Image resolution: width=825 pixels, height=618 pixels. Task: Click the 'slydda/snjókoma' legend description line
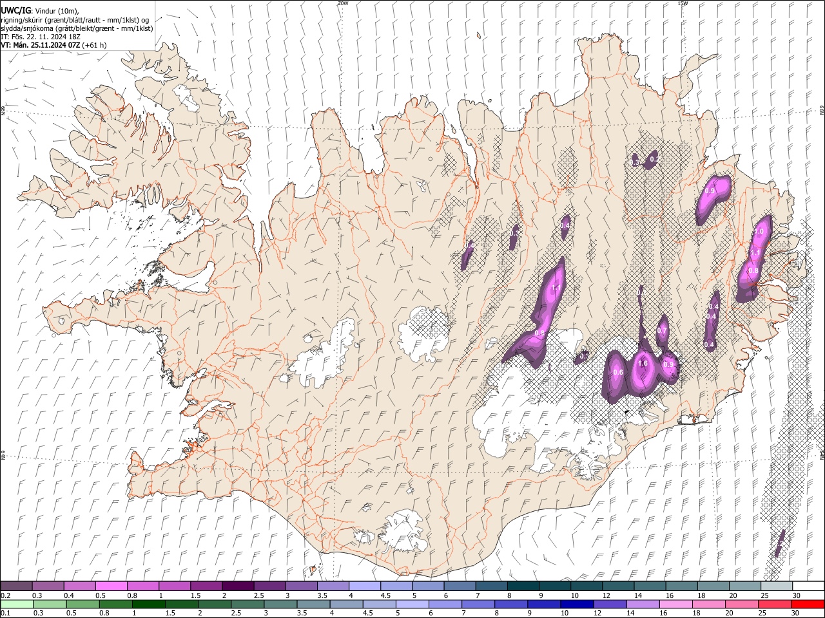click(x=77, y=28)
